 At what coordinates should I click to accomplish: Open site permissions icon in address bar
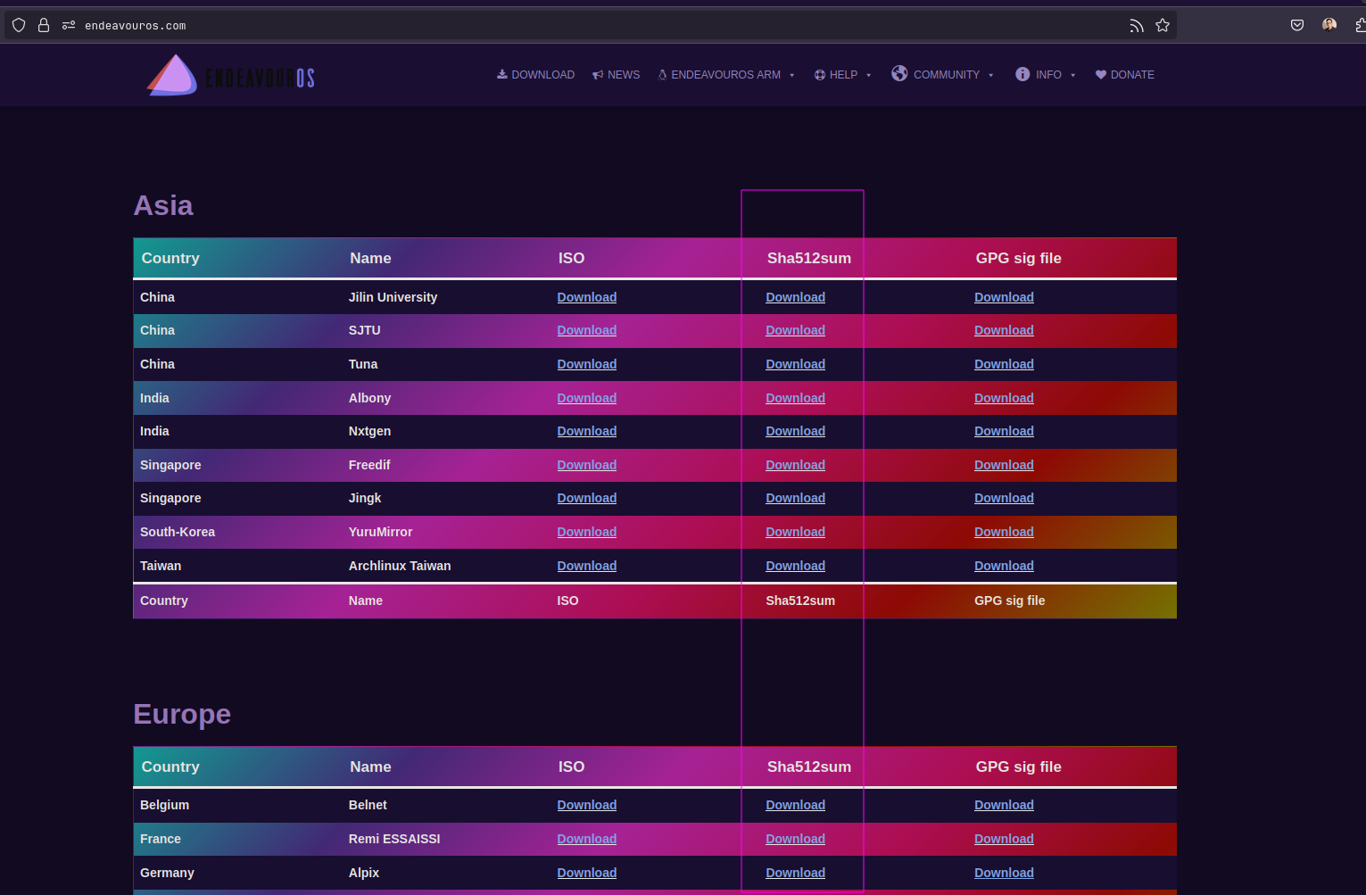[69, 25]
